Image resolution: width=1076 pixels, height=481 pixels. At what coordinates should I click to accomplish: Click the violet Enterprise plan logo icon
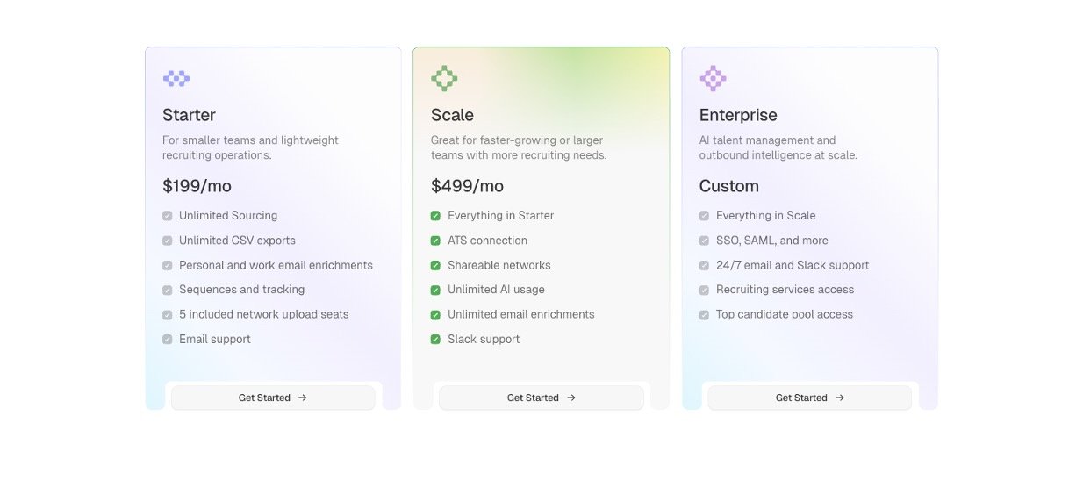(713, 79)
